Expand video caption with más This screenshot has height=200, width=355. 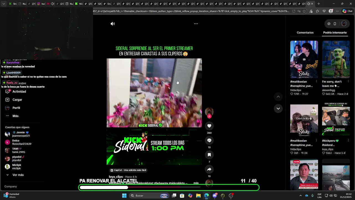[x=196, y=183]
